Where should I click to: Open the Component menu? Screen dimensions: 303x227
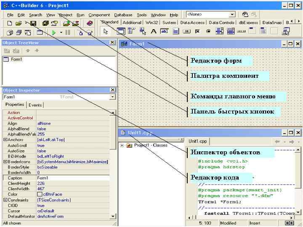(99, 15)
